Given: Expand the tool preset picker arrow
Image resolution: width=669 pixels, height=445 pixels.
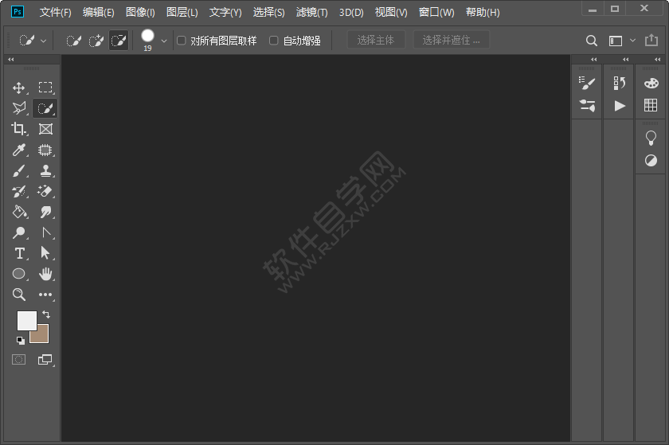Looking at the screenshot, I should point(43,41).
